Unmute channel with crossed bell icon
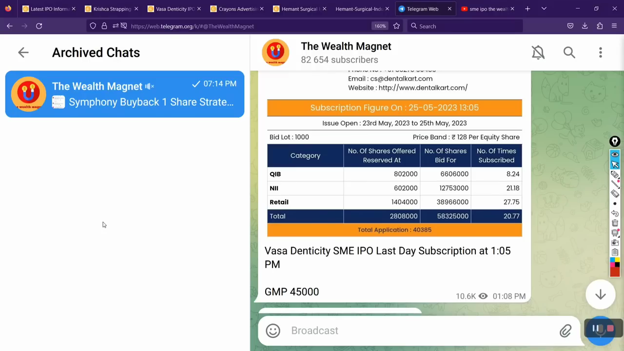This screenshot has height=351, width=624. [538, 52]
